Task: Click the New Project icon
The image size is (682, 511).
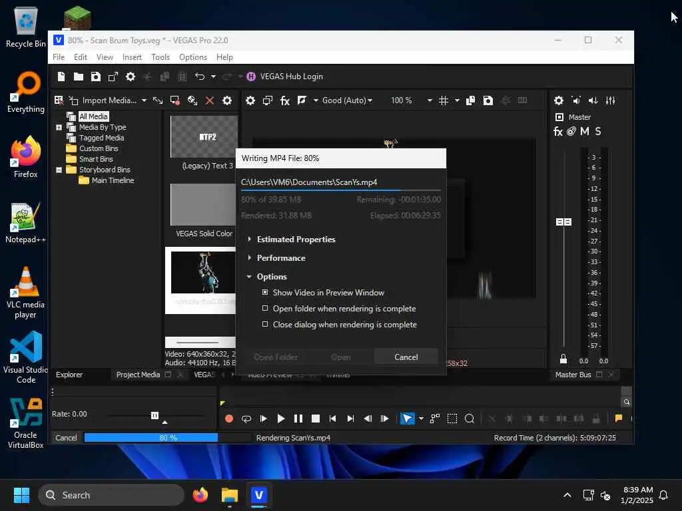Action: point(61,77)
